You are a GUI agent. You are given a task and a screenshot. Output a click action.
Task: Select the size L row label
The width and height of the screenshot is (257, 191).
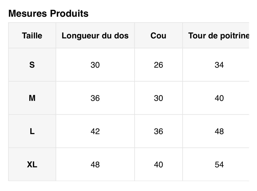[32, 131]
